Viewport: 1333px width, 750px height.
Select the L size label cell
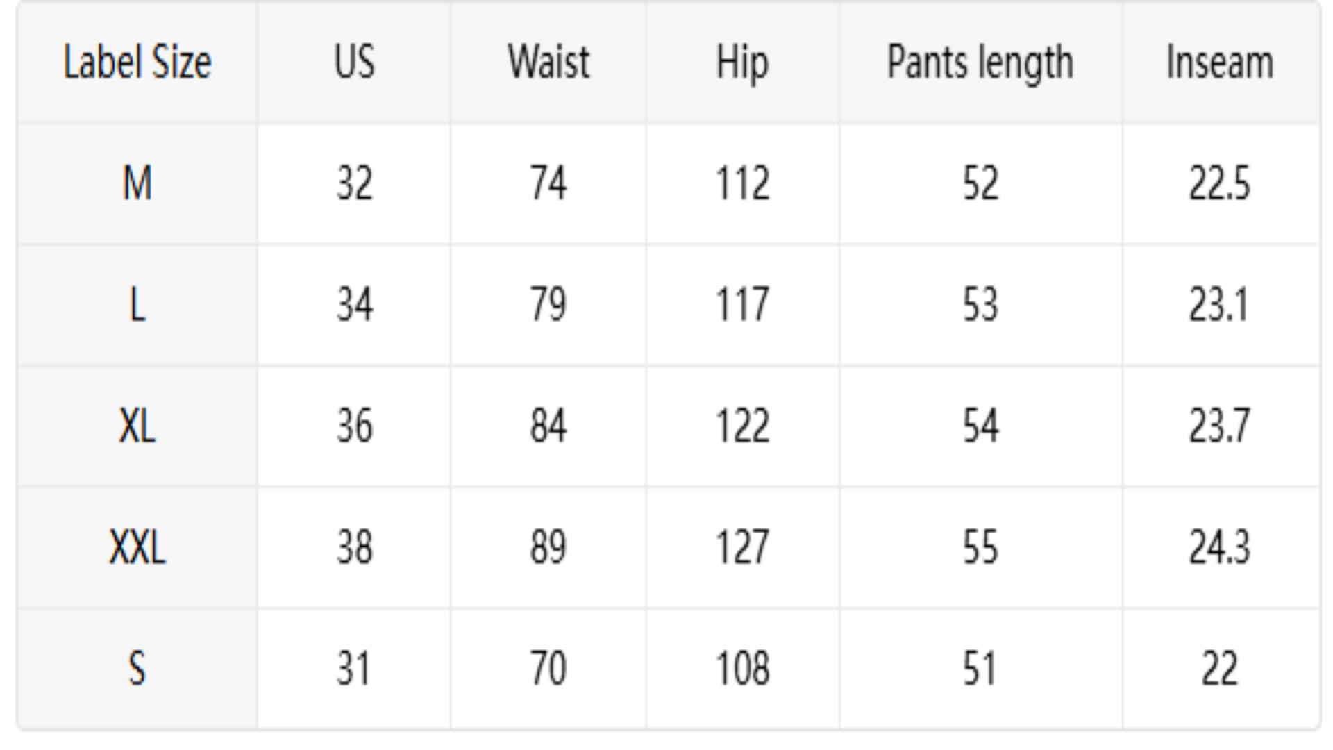click(x=137, y=305)
